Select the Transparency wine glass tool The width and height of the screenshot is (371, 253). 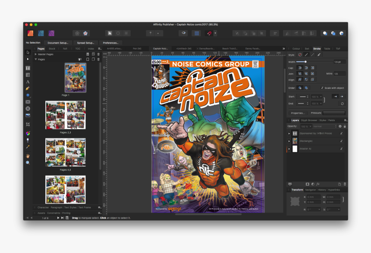tap(28, 140)
